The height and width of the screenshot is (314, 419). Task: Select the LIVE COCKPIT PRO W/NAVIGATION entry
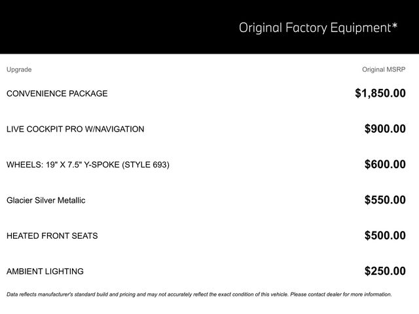point(75,129)
